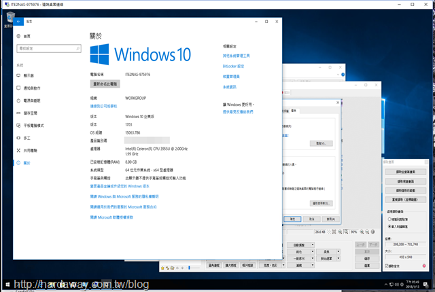Click the round info icon in zoom toolbar
This screenshot has width=435, height=292.
pos(373,232)
